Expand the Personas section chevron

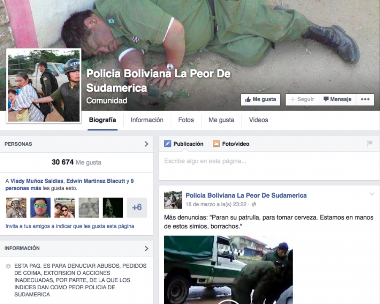click(x=147, y=144)
